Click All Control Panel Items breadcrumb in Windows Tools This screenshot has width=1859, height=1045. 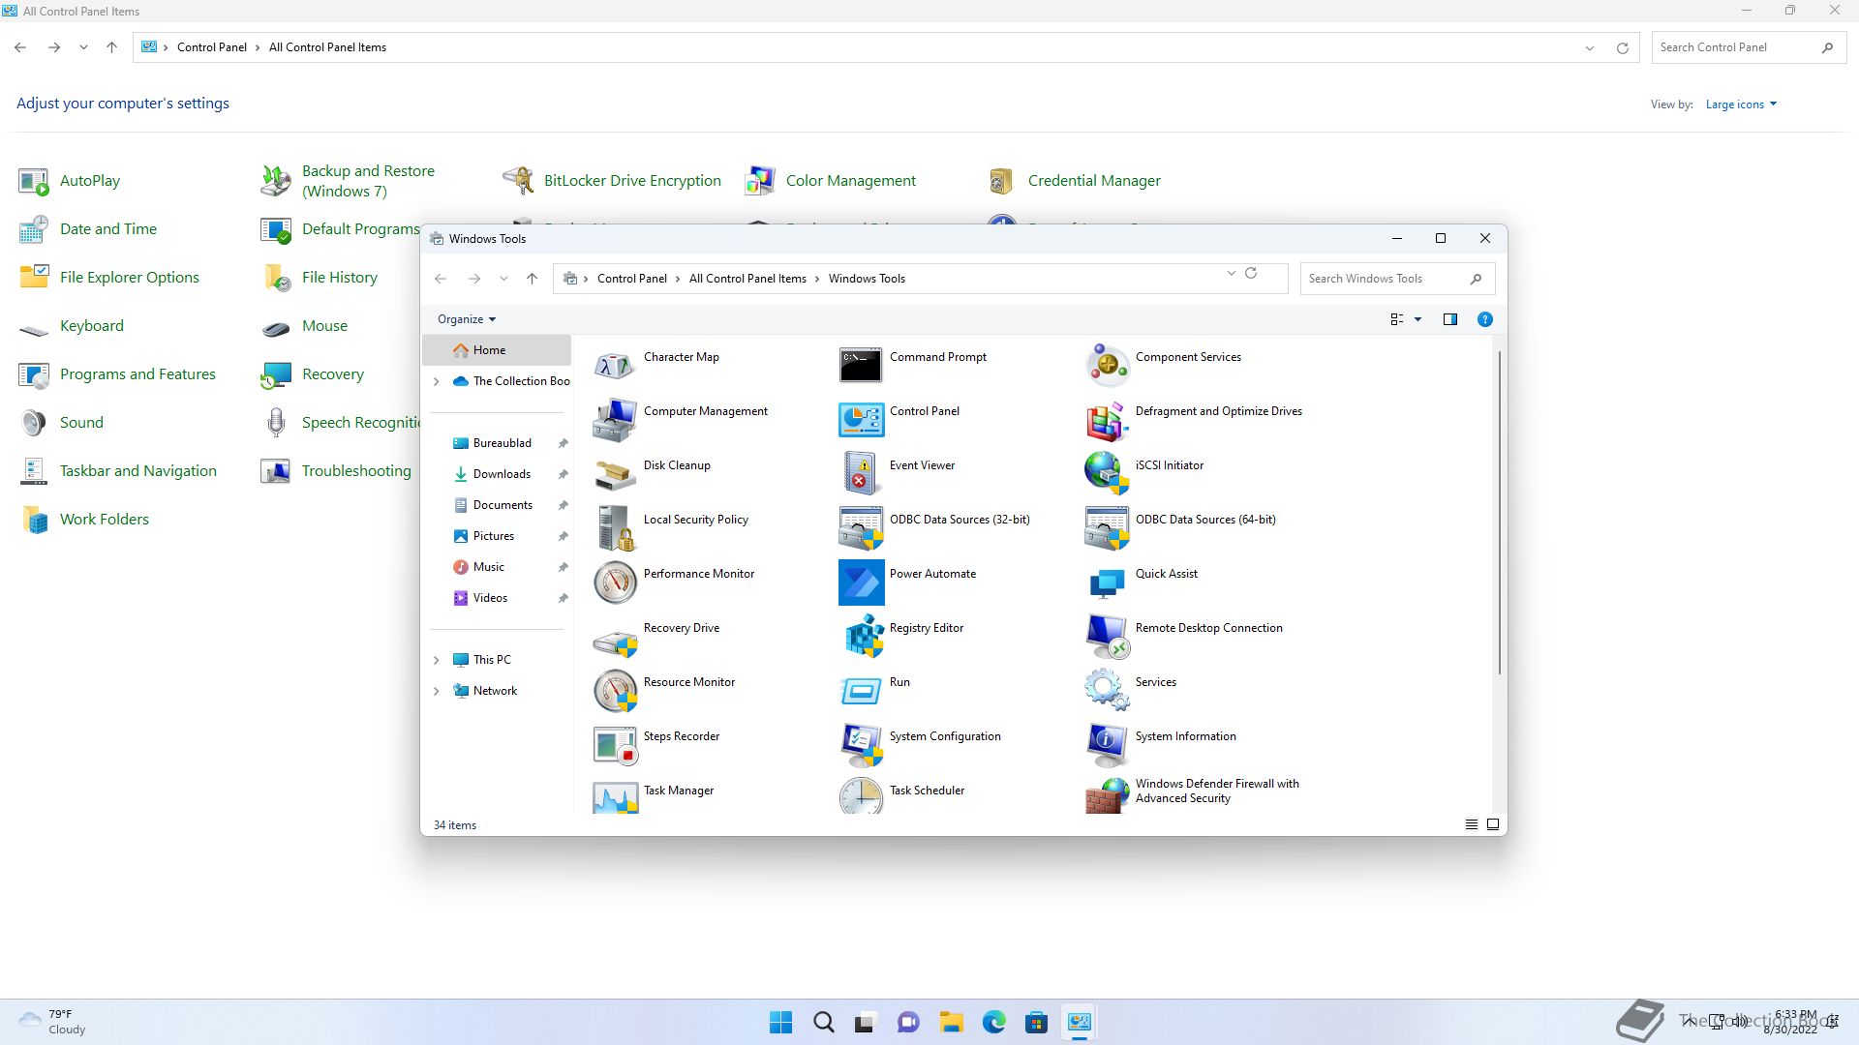click(747, 279)
